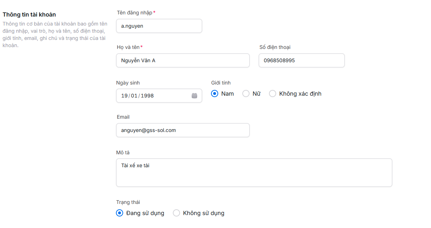
Task: Switch status to Không sử dụng
Action: tap(176, 213)
